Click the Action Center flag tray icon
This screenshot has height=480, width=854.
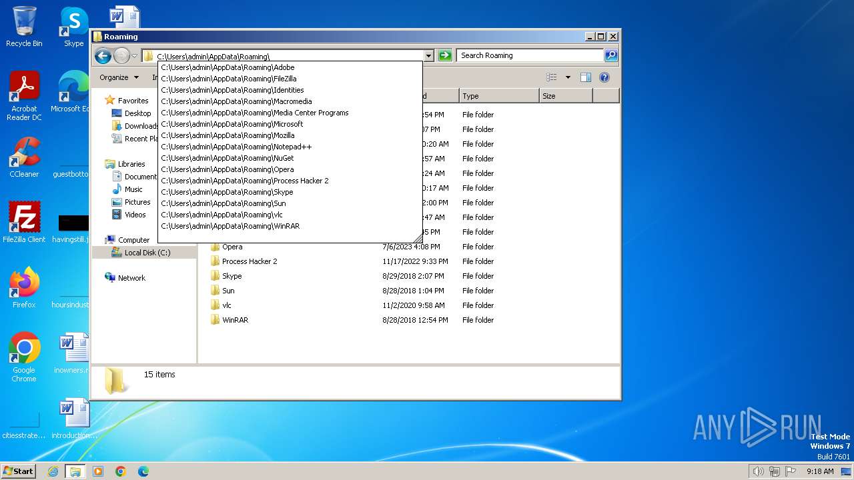[790, 471]
